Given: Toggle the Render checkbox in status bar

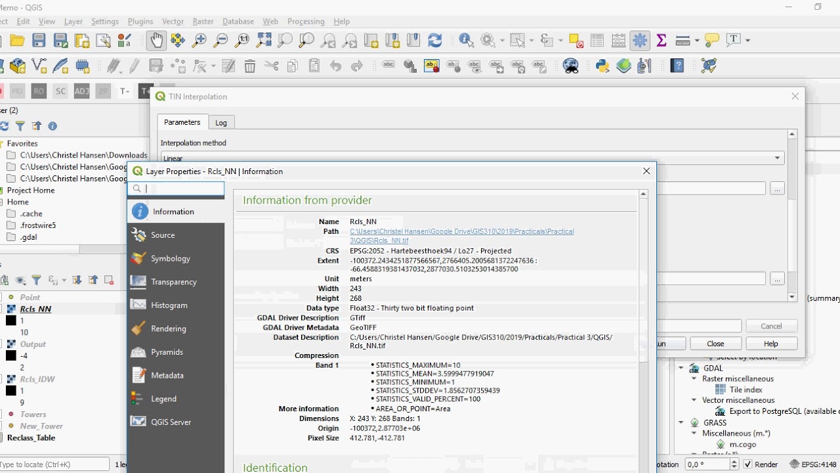Looking at the screenshot, I should [747, 464].
